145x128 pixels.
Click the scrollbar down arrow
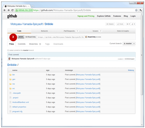pyautogui.click(x=142, y=125)
